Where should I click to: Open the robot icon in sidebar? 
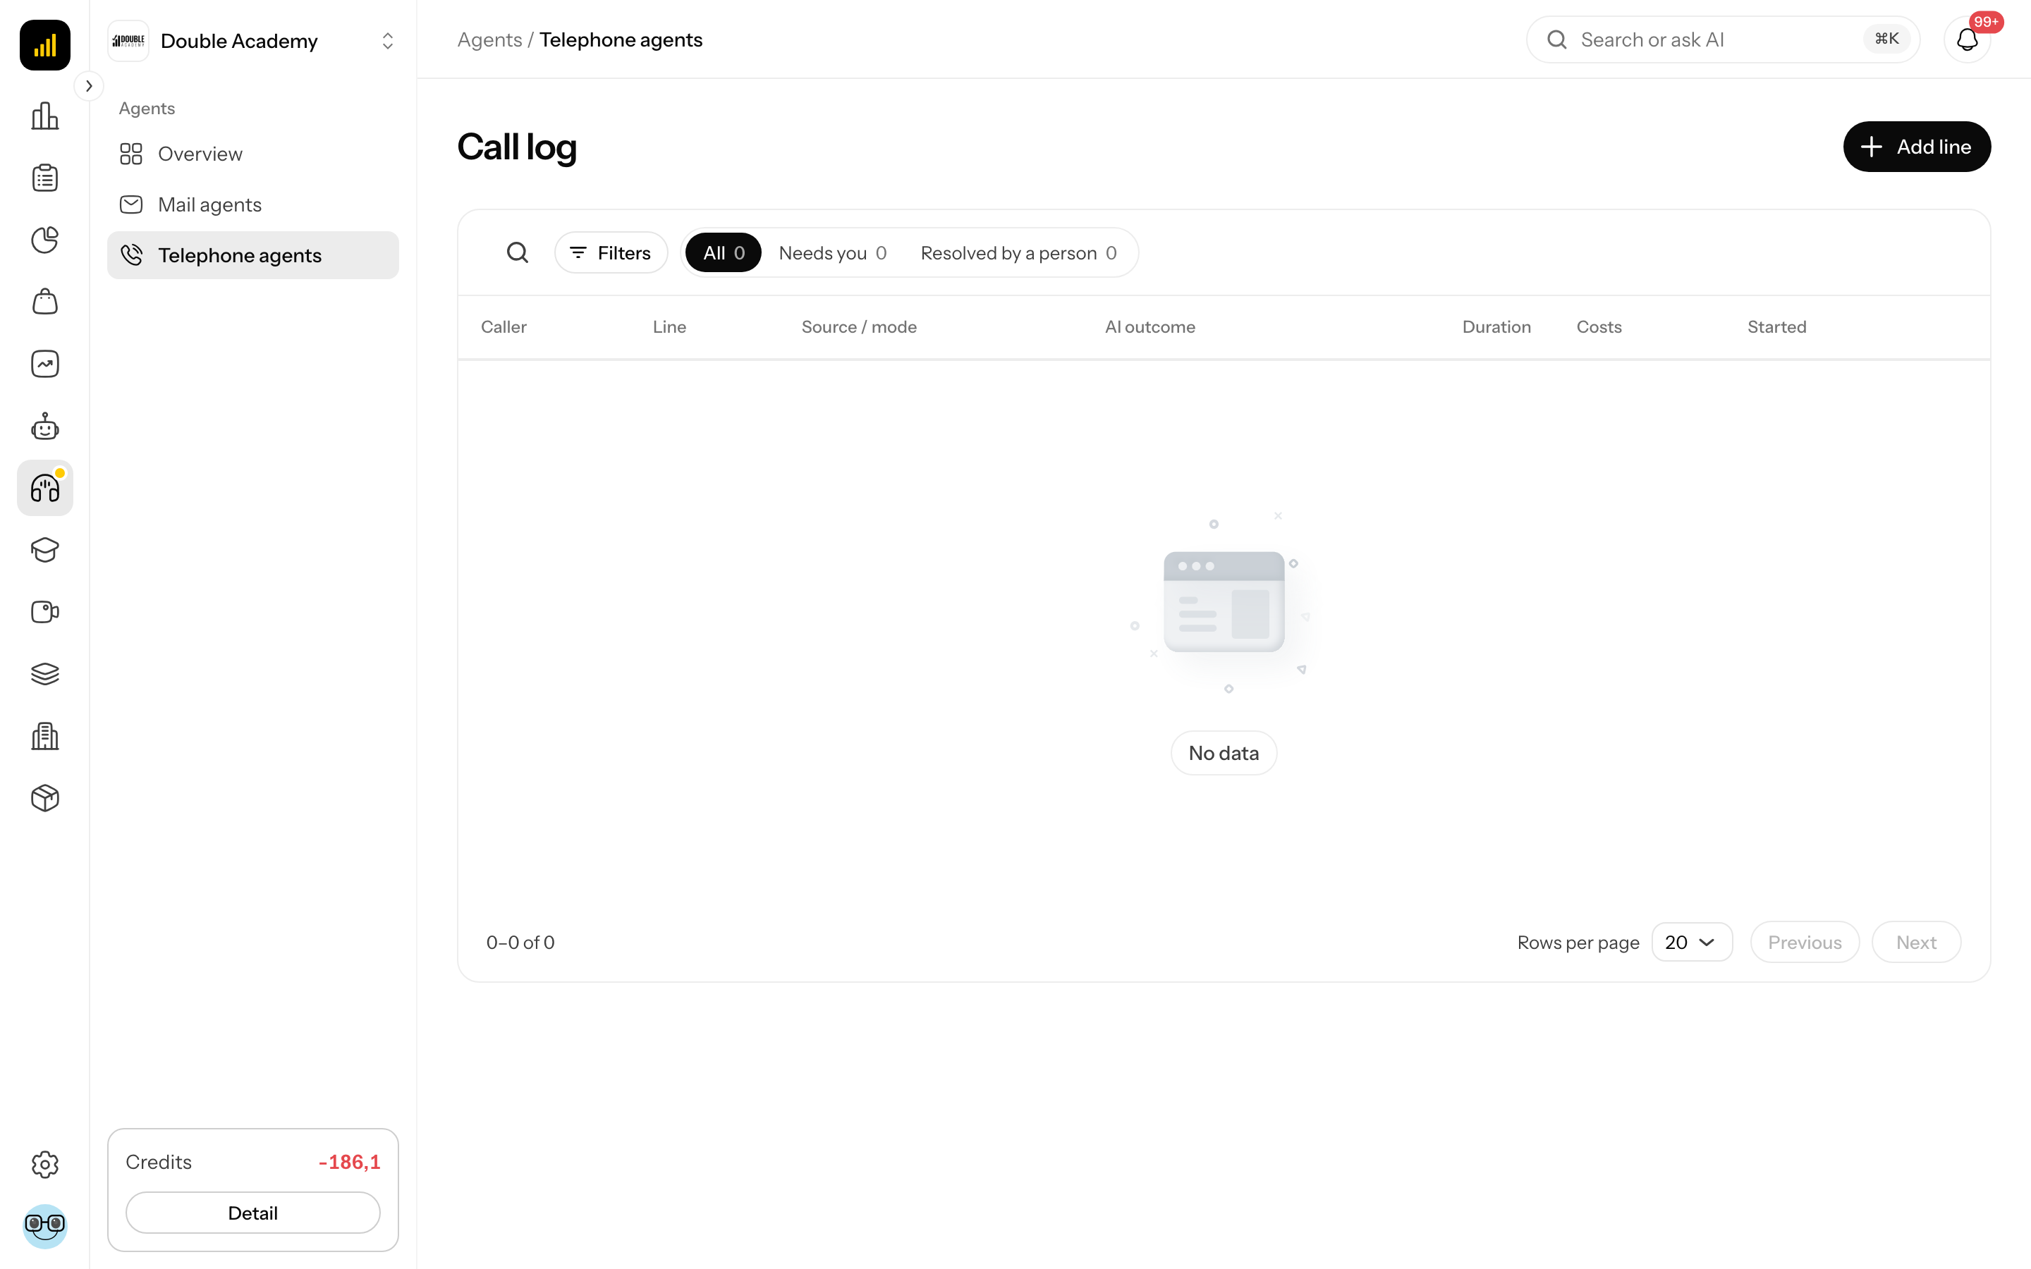(44, 427)
